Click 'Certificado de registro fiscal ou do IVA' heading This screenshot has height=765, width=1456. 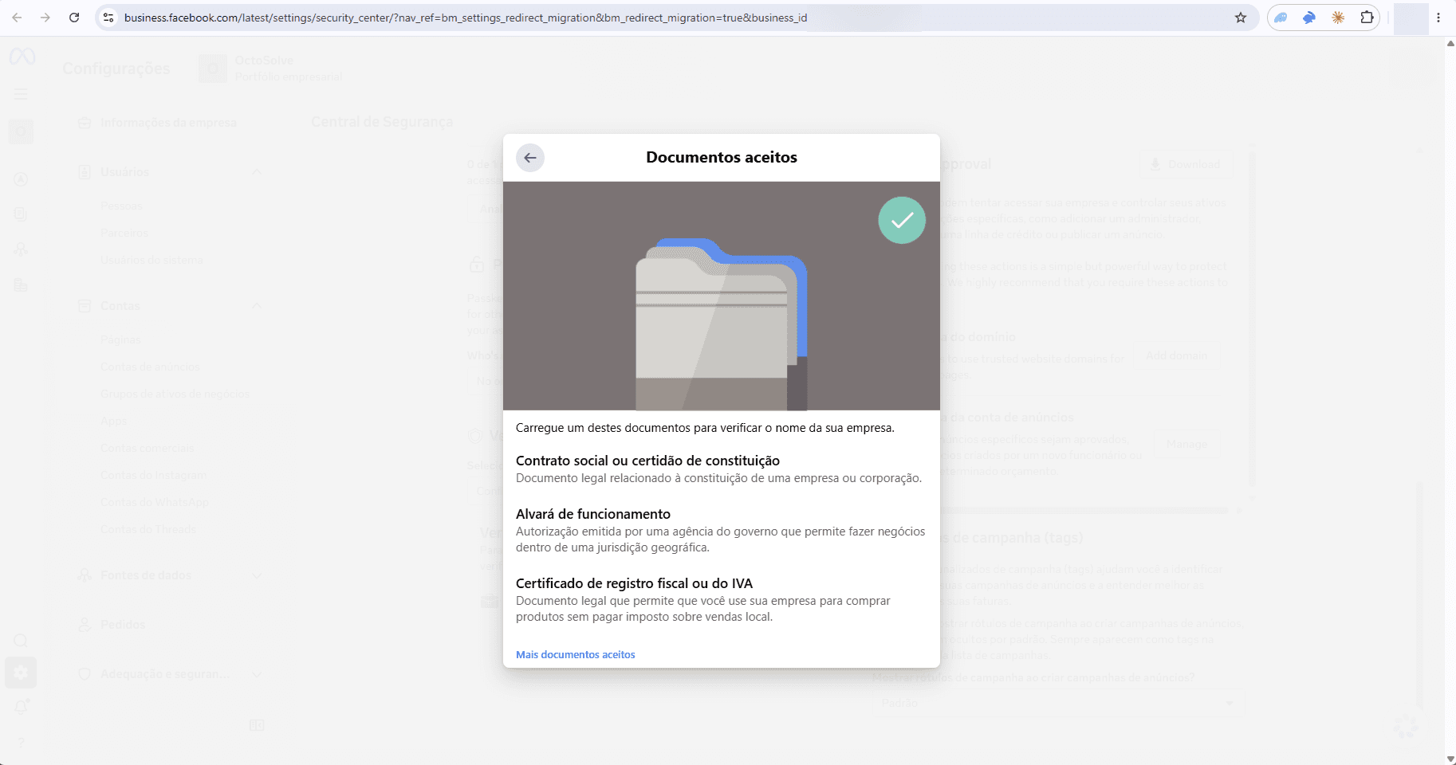point(635,583)
